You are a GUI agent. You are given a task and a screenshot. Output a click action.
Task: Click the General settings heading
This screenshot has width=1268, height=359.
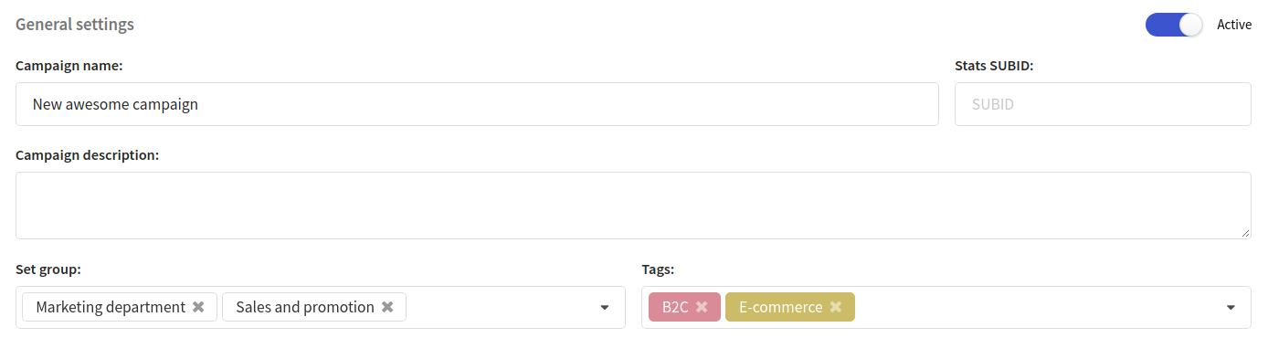coord(75,25)
